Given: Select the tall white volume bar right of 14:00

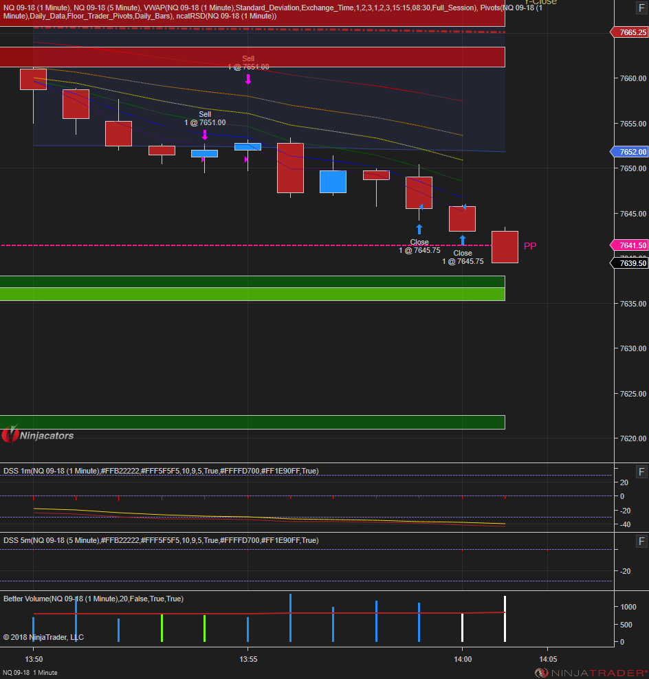Looking at the screenshot, I should (505, 619).
